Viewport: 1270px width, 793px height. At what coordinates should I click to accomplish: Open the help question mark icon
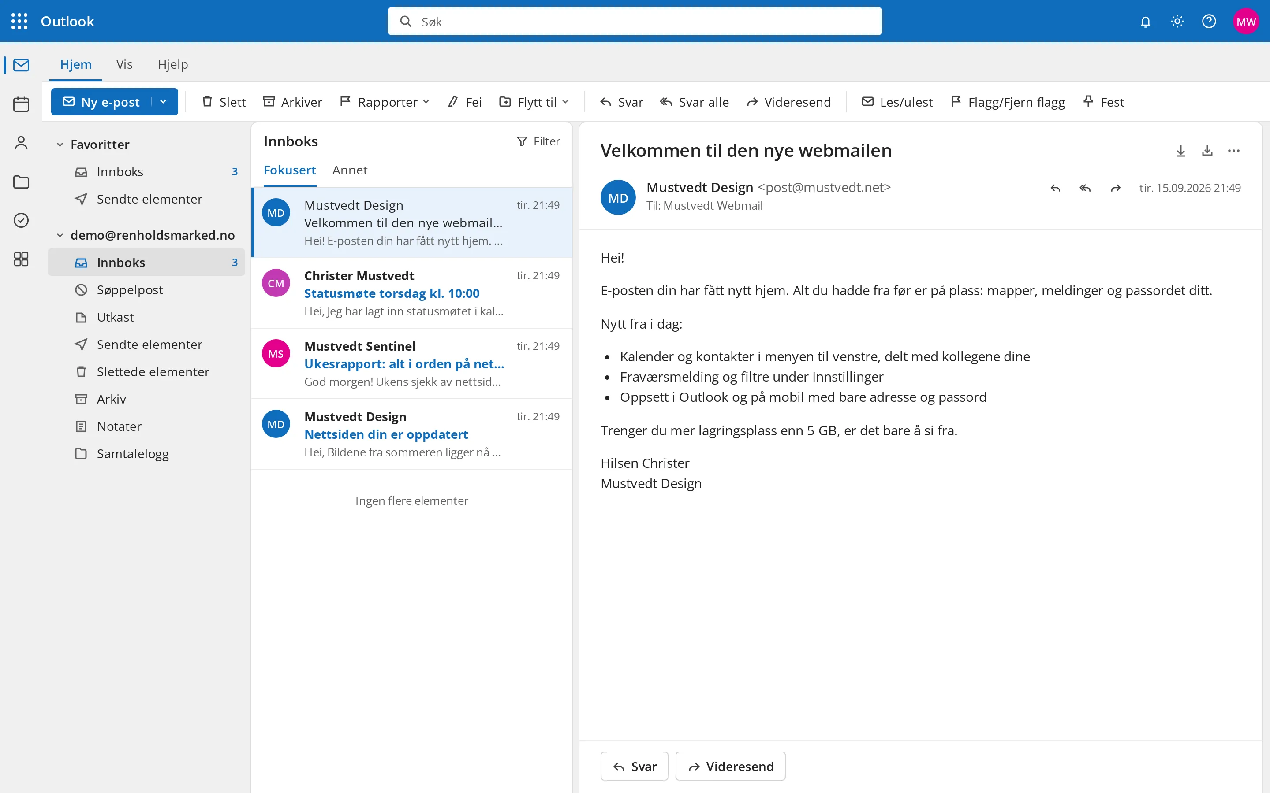click(x=1209, y=22)
